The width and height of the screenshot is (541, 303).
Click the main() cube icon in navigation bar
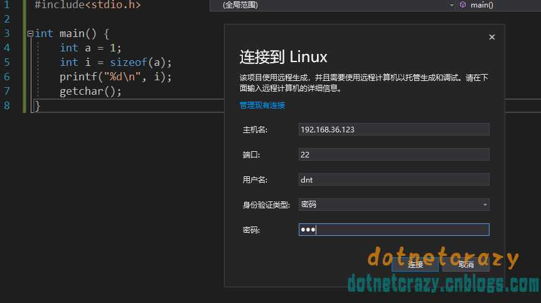(x=463, y=5)
